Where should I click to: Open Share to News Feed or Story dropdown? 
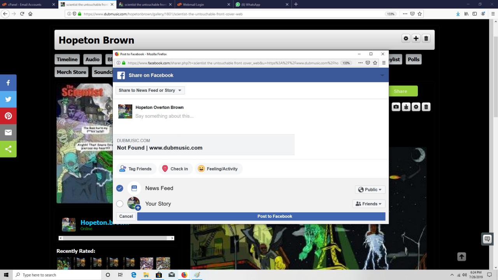(150, 90)
